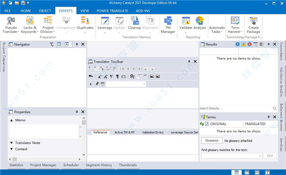286x175 pixels.
Task: Click the undo arrow in Translator Toolbar
Action: click(x=91, y=76)
